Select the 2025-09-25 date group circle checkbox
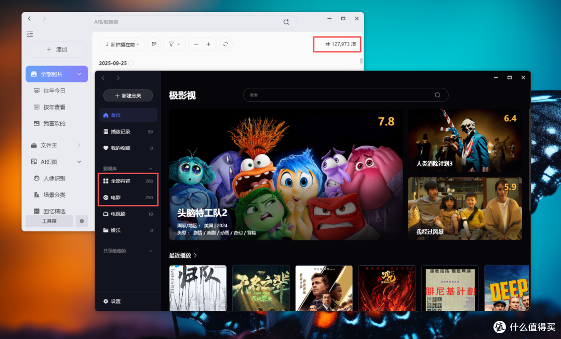The width and height of the screenshot is (561, 339). click(131, 63)
